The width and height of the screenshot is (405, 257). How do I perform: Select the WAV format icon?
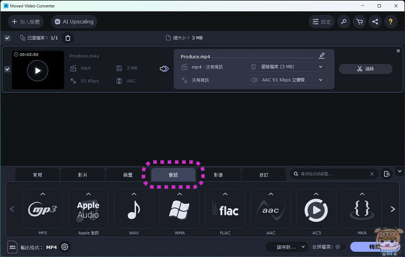tap(134, 209)
